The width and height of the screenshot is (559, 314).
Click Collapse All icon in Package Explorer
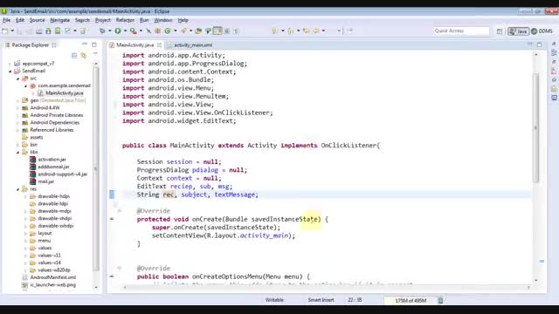coord(74,55)
